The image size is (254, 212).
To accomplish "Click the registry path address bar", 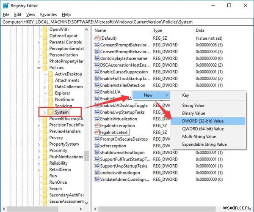I will [x=127, y=22].
